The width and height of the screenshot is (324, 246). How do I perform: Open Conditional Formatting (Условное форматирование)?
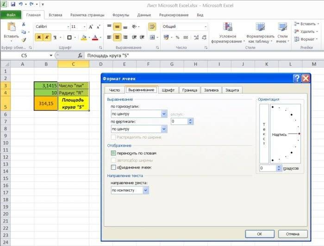227,32
